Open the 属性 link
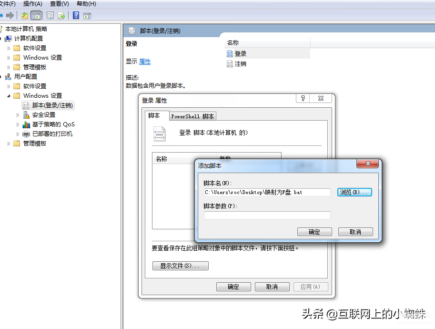Image resolution: width=435 pixels, height=329 pixels. (x=145, y=62)
